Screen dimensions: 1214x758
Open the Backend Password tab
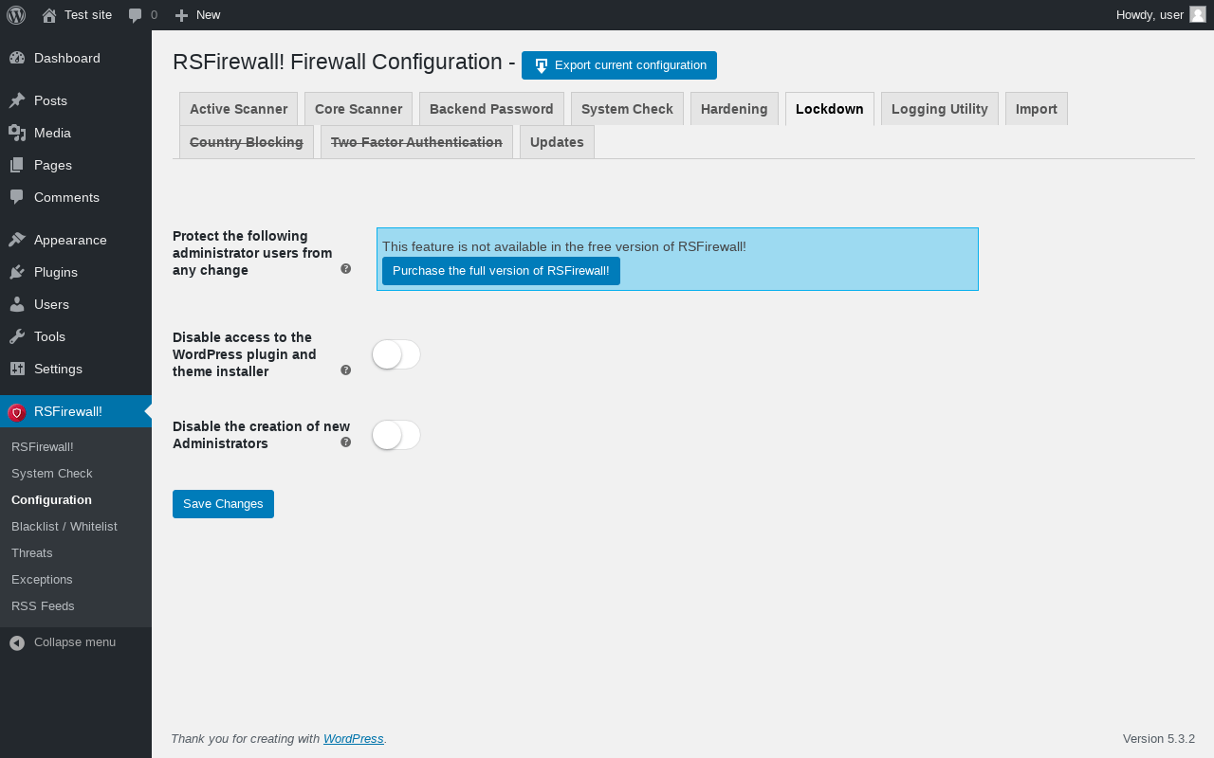(x=491, y=109)
